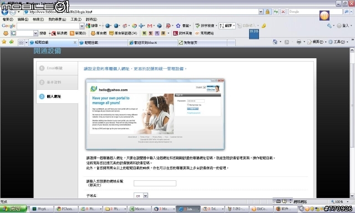Change the 100% zoom level in the status bar
355x213 pixels.
339,201
